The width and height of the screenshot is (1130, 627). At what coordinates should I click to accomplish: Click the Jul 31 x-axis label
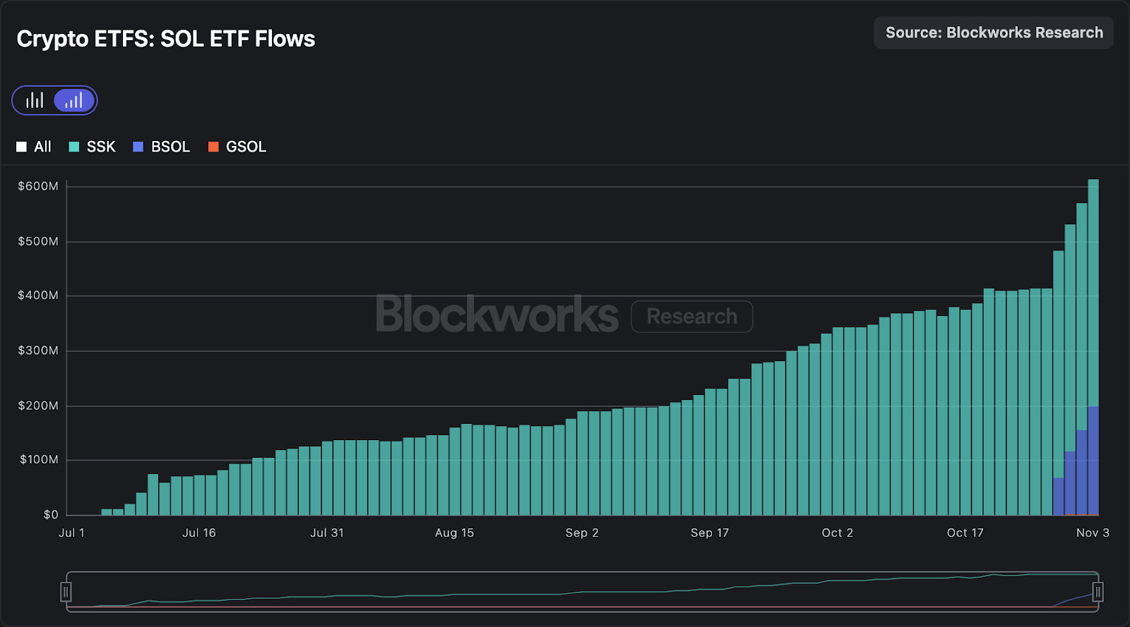coord(327,533)
